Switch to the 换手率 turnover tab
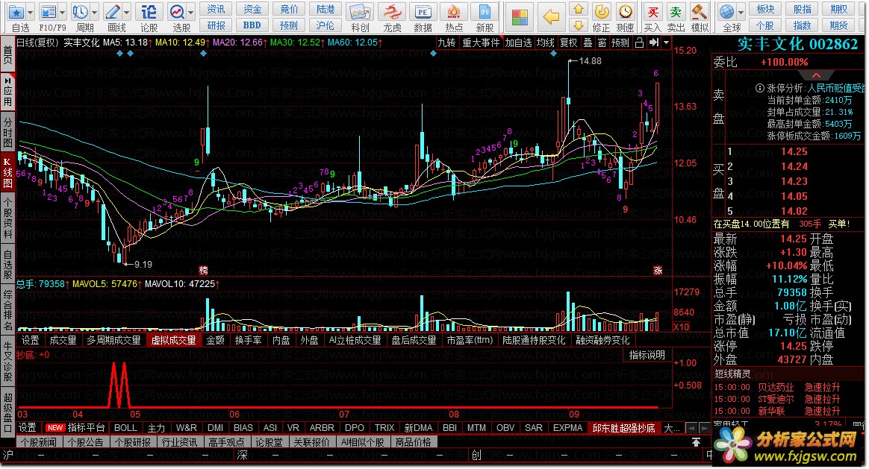The image size is (869, 469). tap(248, 340)
